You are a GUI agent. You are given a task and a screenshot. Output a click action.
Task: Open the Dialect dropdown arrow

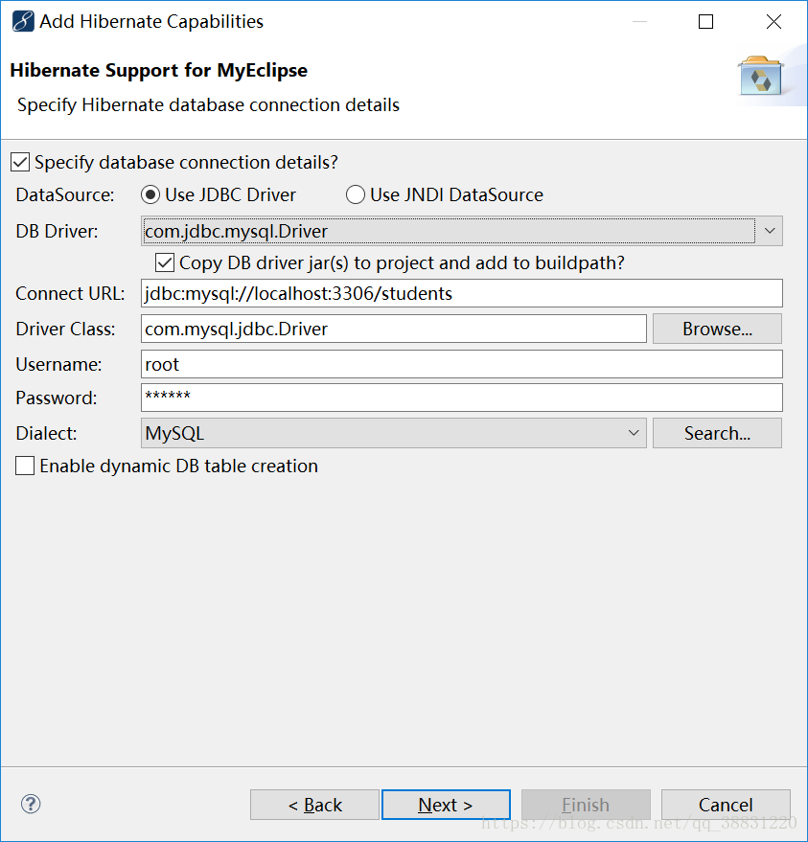point(634,433)
